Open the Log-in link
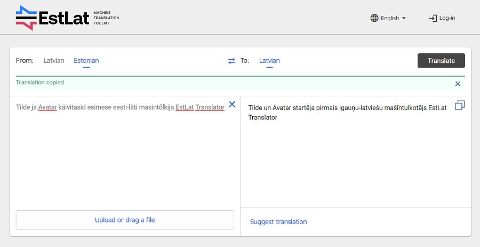480x247 pixels. click(x=442, y=18)
